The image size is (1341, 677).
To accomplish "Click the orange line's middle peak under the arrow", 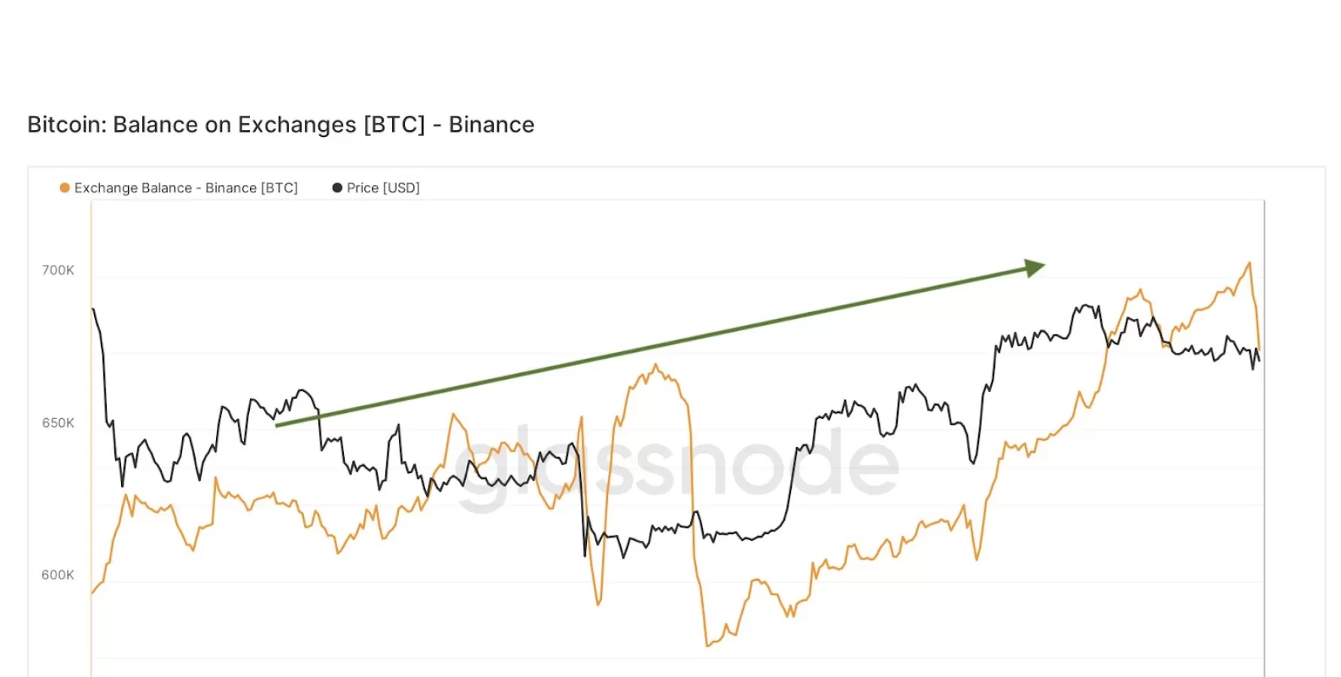I will pyautogui.click(x=655, y=366).
